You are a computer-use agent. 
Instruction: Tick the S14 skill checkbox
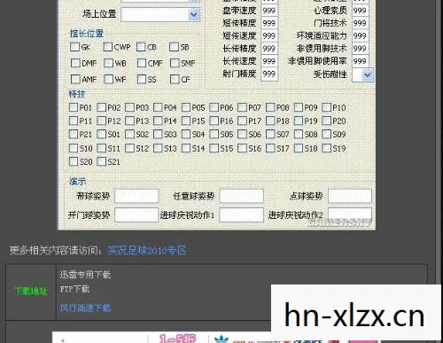pyautogui.click(x=186, y=148)
